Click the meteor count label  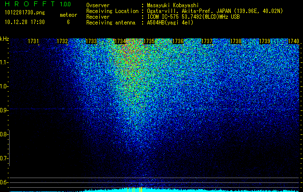pyautogui.click(x=68, y=15)
